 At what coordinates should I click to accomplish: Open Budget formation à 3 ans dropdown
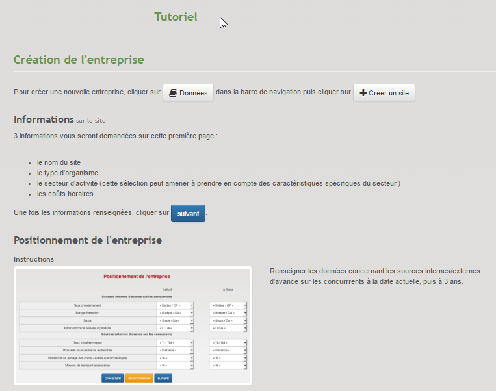tap(228, 312)
